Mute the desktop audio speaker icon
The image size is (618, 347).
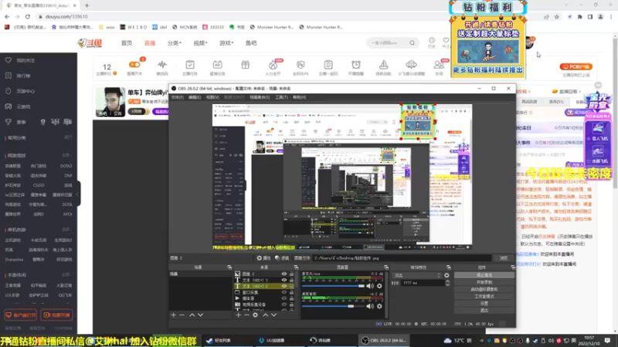pyautogui.click(x=370, y=306)
